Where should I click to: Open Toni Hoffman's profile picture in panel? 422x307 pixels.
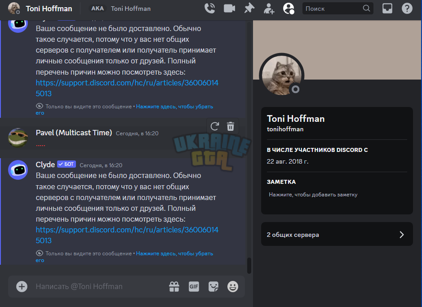281,75
